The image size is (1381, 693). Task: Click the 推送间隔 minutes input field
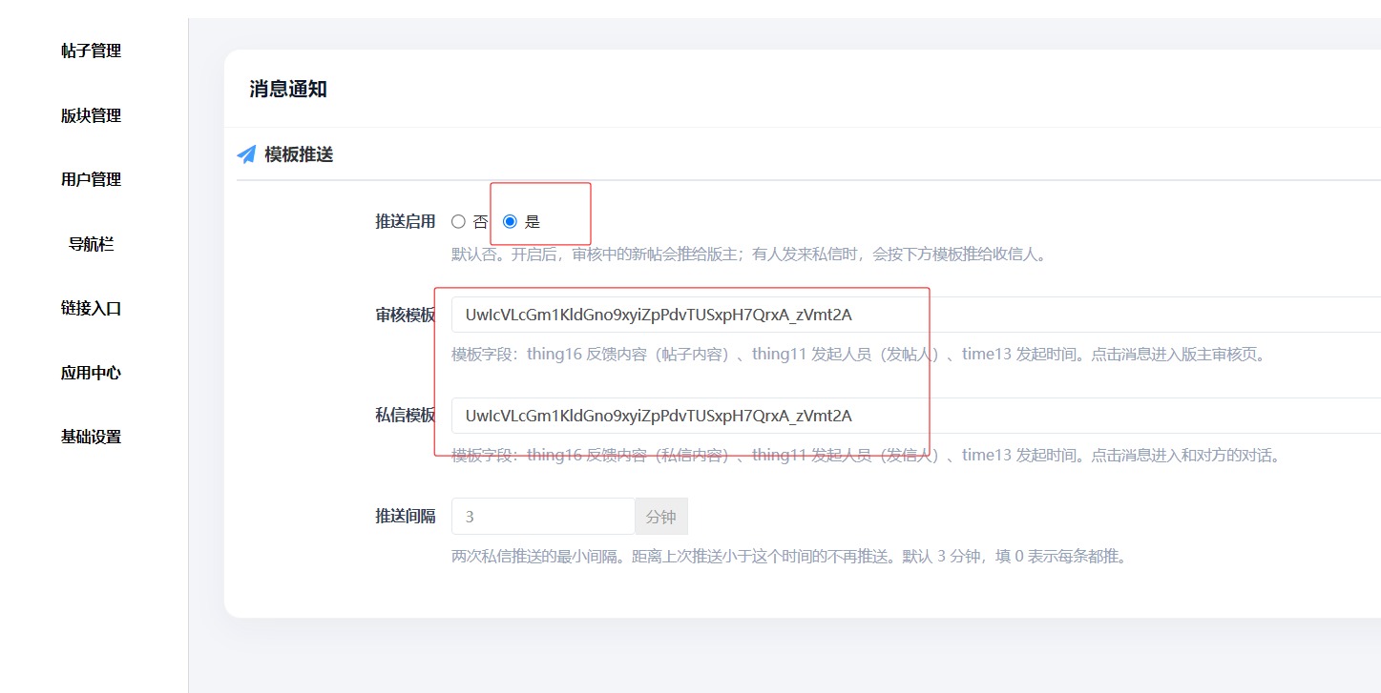coord(543,517)
